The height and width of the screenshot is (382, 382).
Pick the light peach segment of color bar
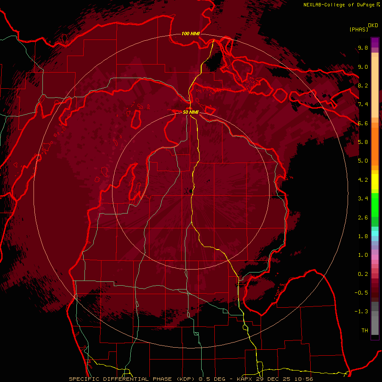pyautogui.click(x=375, y=87)
